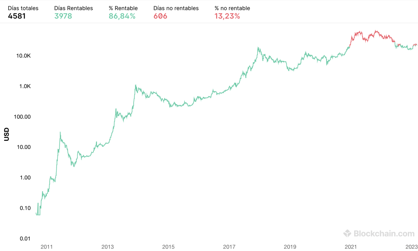Image resolution: width=418 pixels, height=251 pixels.
Task: Click the red 13,23% percentage
Action: [227, 16]
